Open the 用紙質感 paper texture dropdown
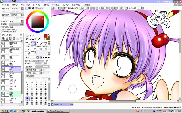Viewport: 182px width, 113px height. click(16, 8)
